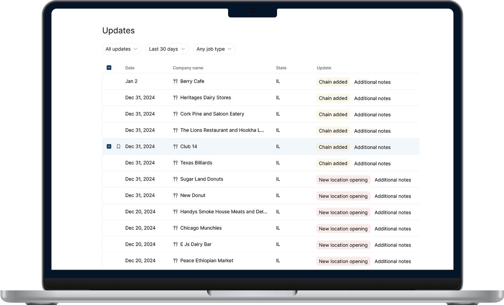Click the restaurant icon beside Peace Ethiopian Market
This screenshot has width=504, height=305.
point(175,261)
